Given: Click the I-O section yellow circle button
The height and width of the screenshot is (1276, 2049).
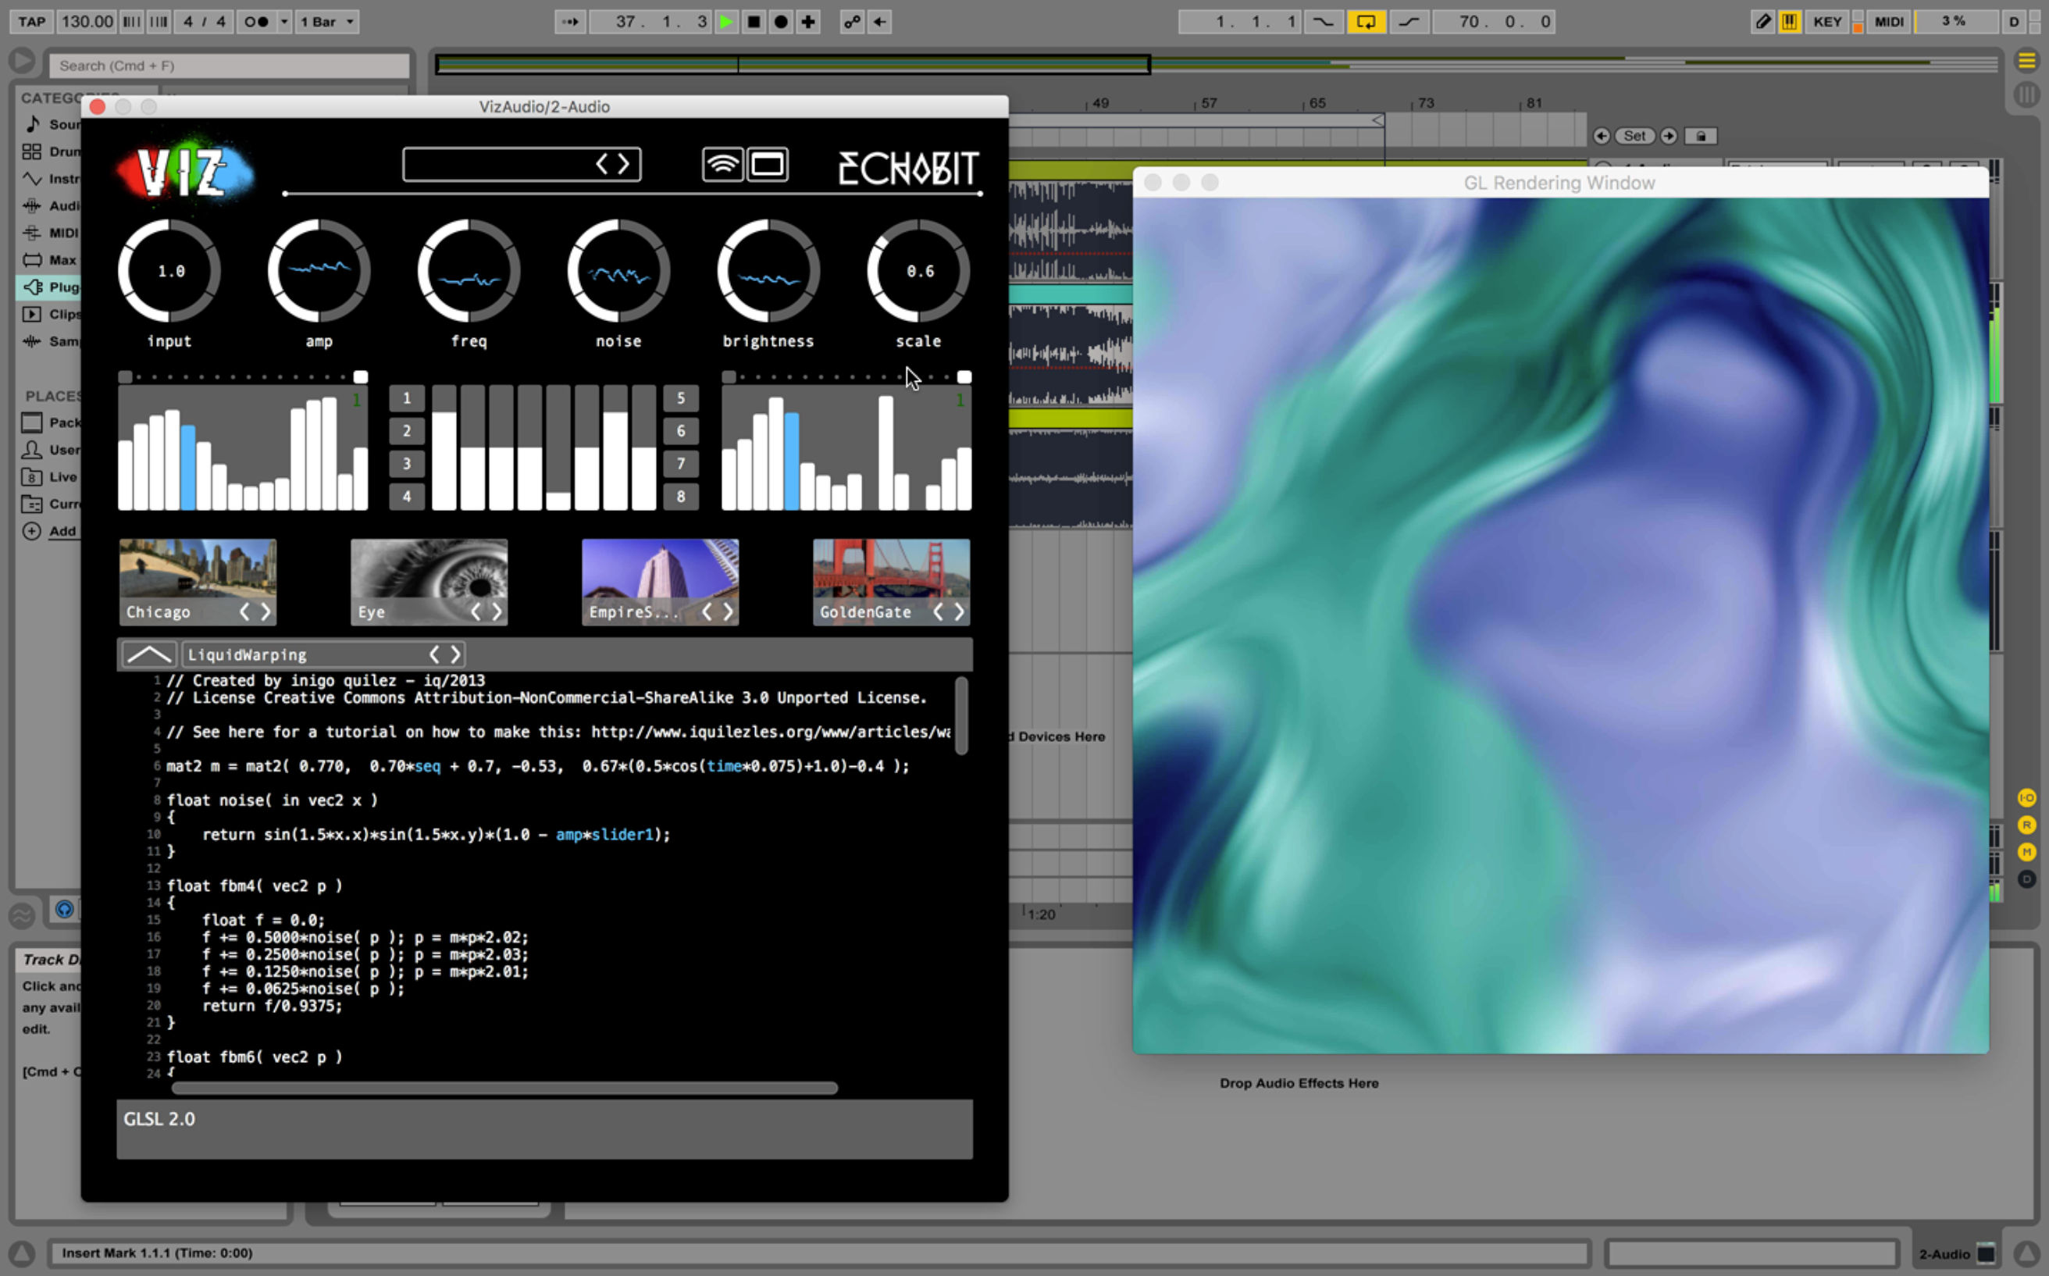Looking at the screenshot, I should tap(2026, 797).
